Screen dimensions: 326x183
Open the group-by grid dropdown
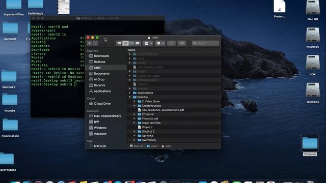pyautogui.click(x=148, y=43)
